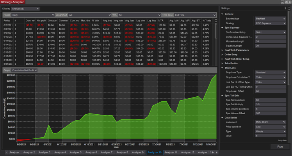Switch to the Analyzer 5 tab
This screenshot has width=292, height=156.
point(75,152)
